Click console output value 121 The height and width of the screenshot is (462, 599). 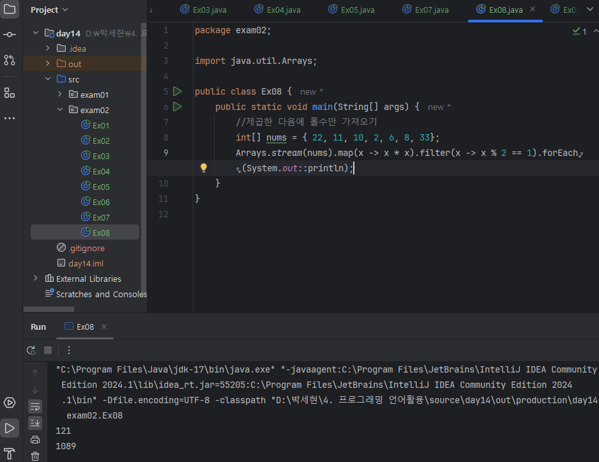coord(63,431)
